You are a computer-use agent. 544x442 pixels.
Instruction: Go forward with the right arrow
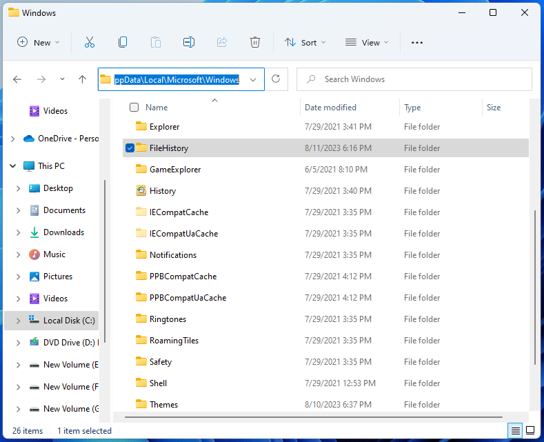click(x=41, y=79)
